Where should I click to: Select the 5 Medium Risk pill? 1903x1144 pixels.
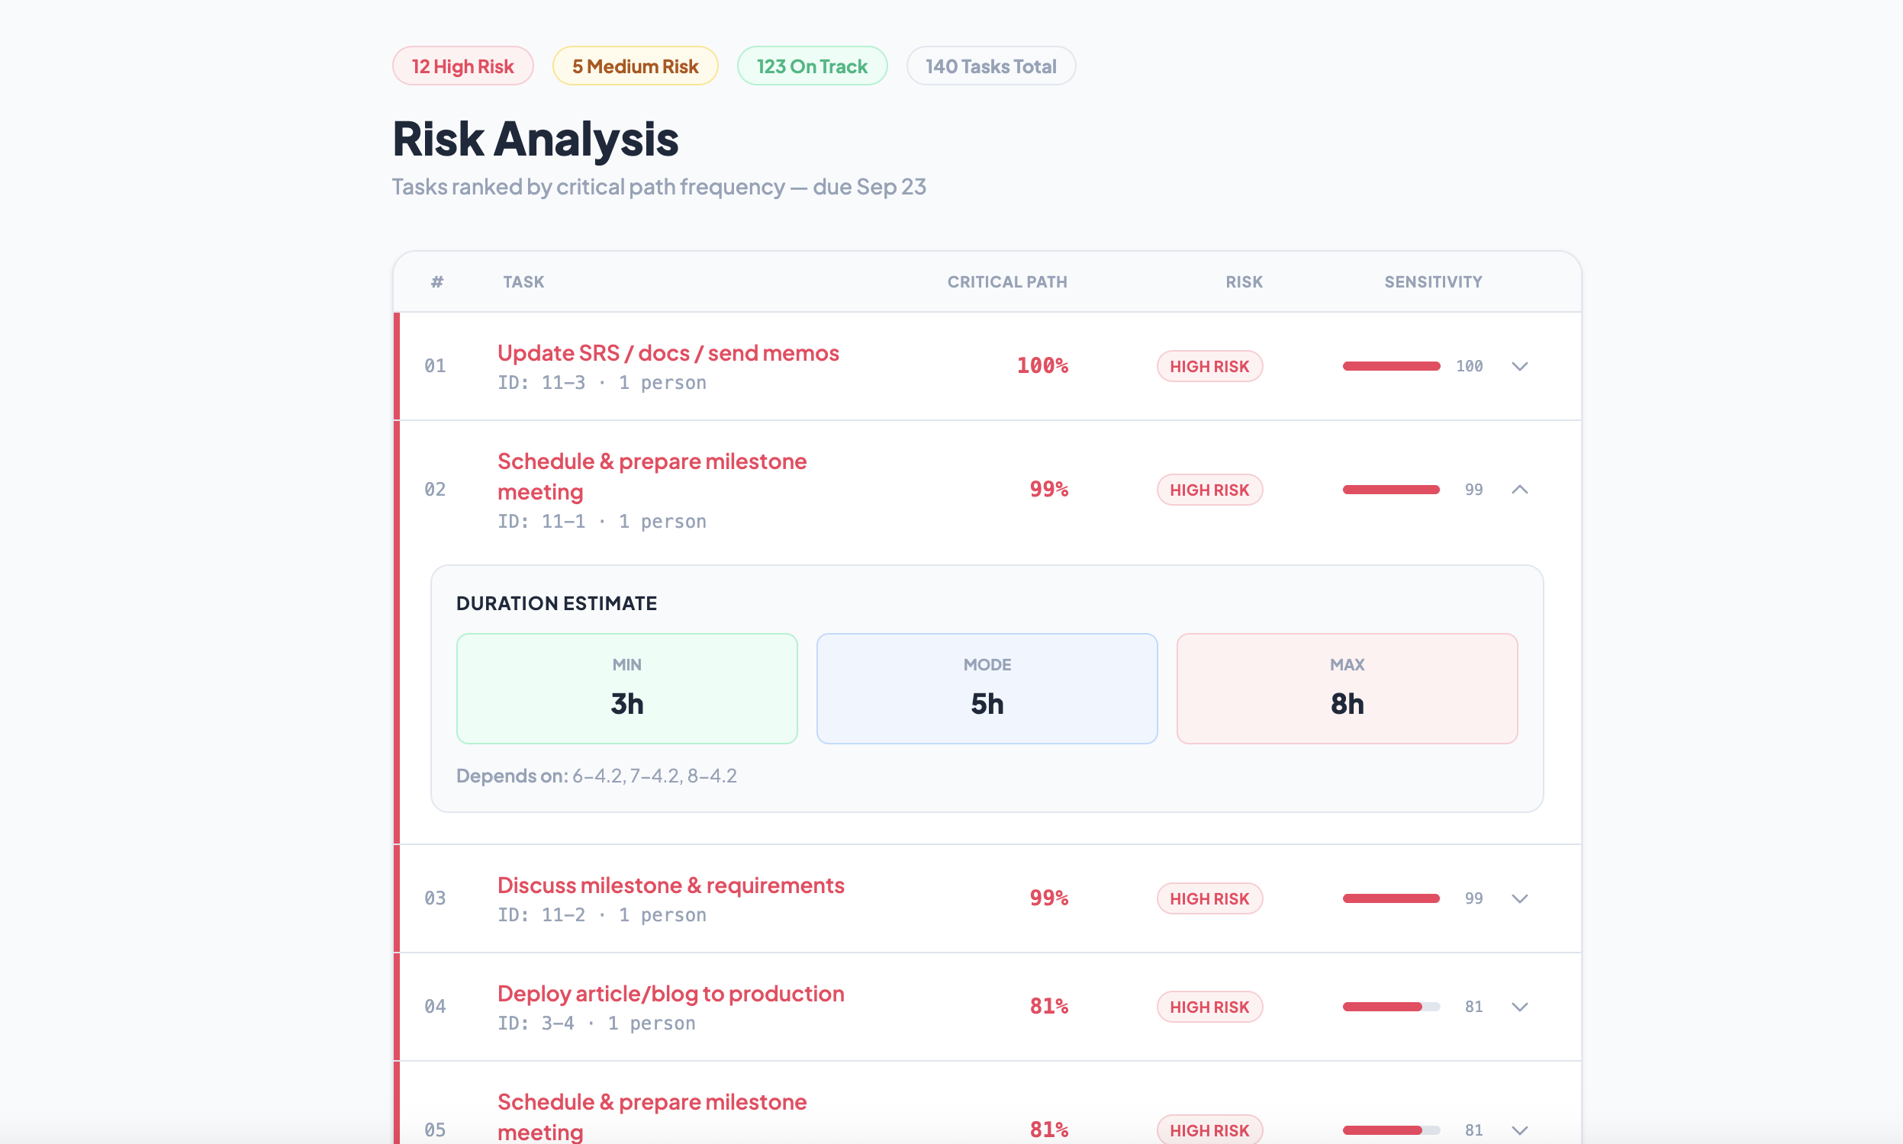635,66
